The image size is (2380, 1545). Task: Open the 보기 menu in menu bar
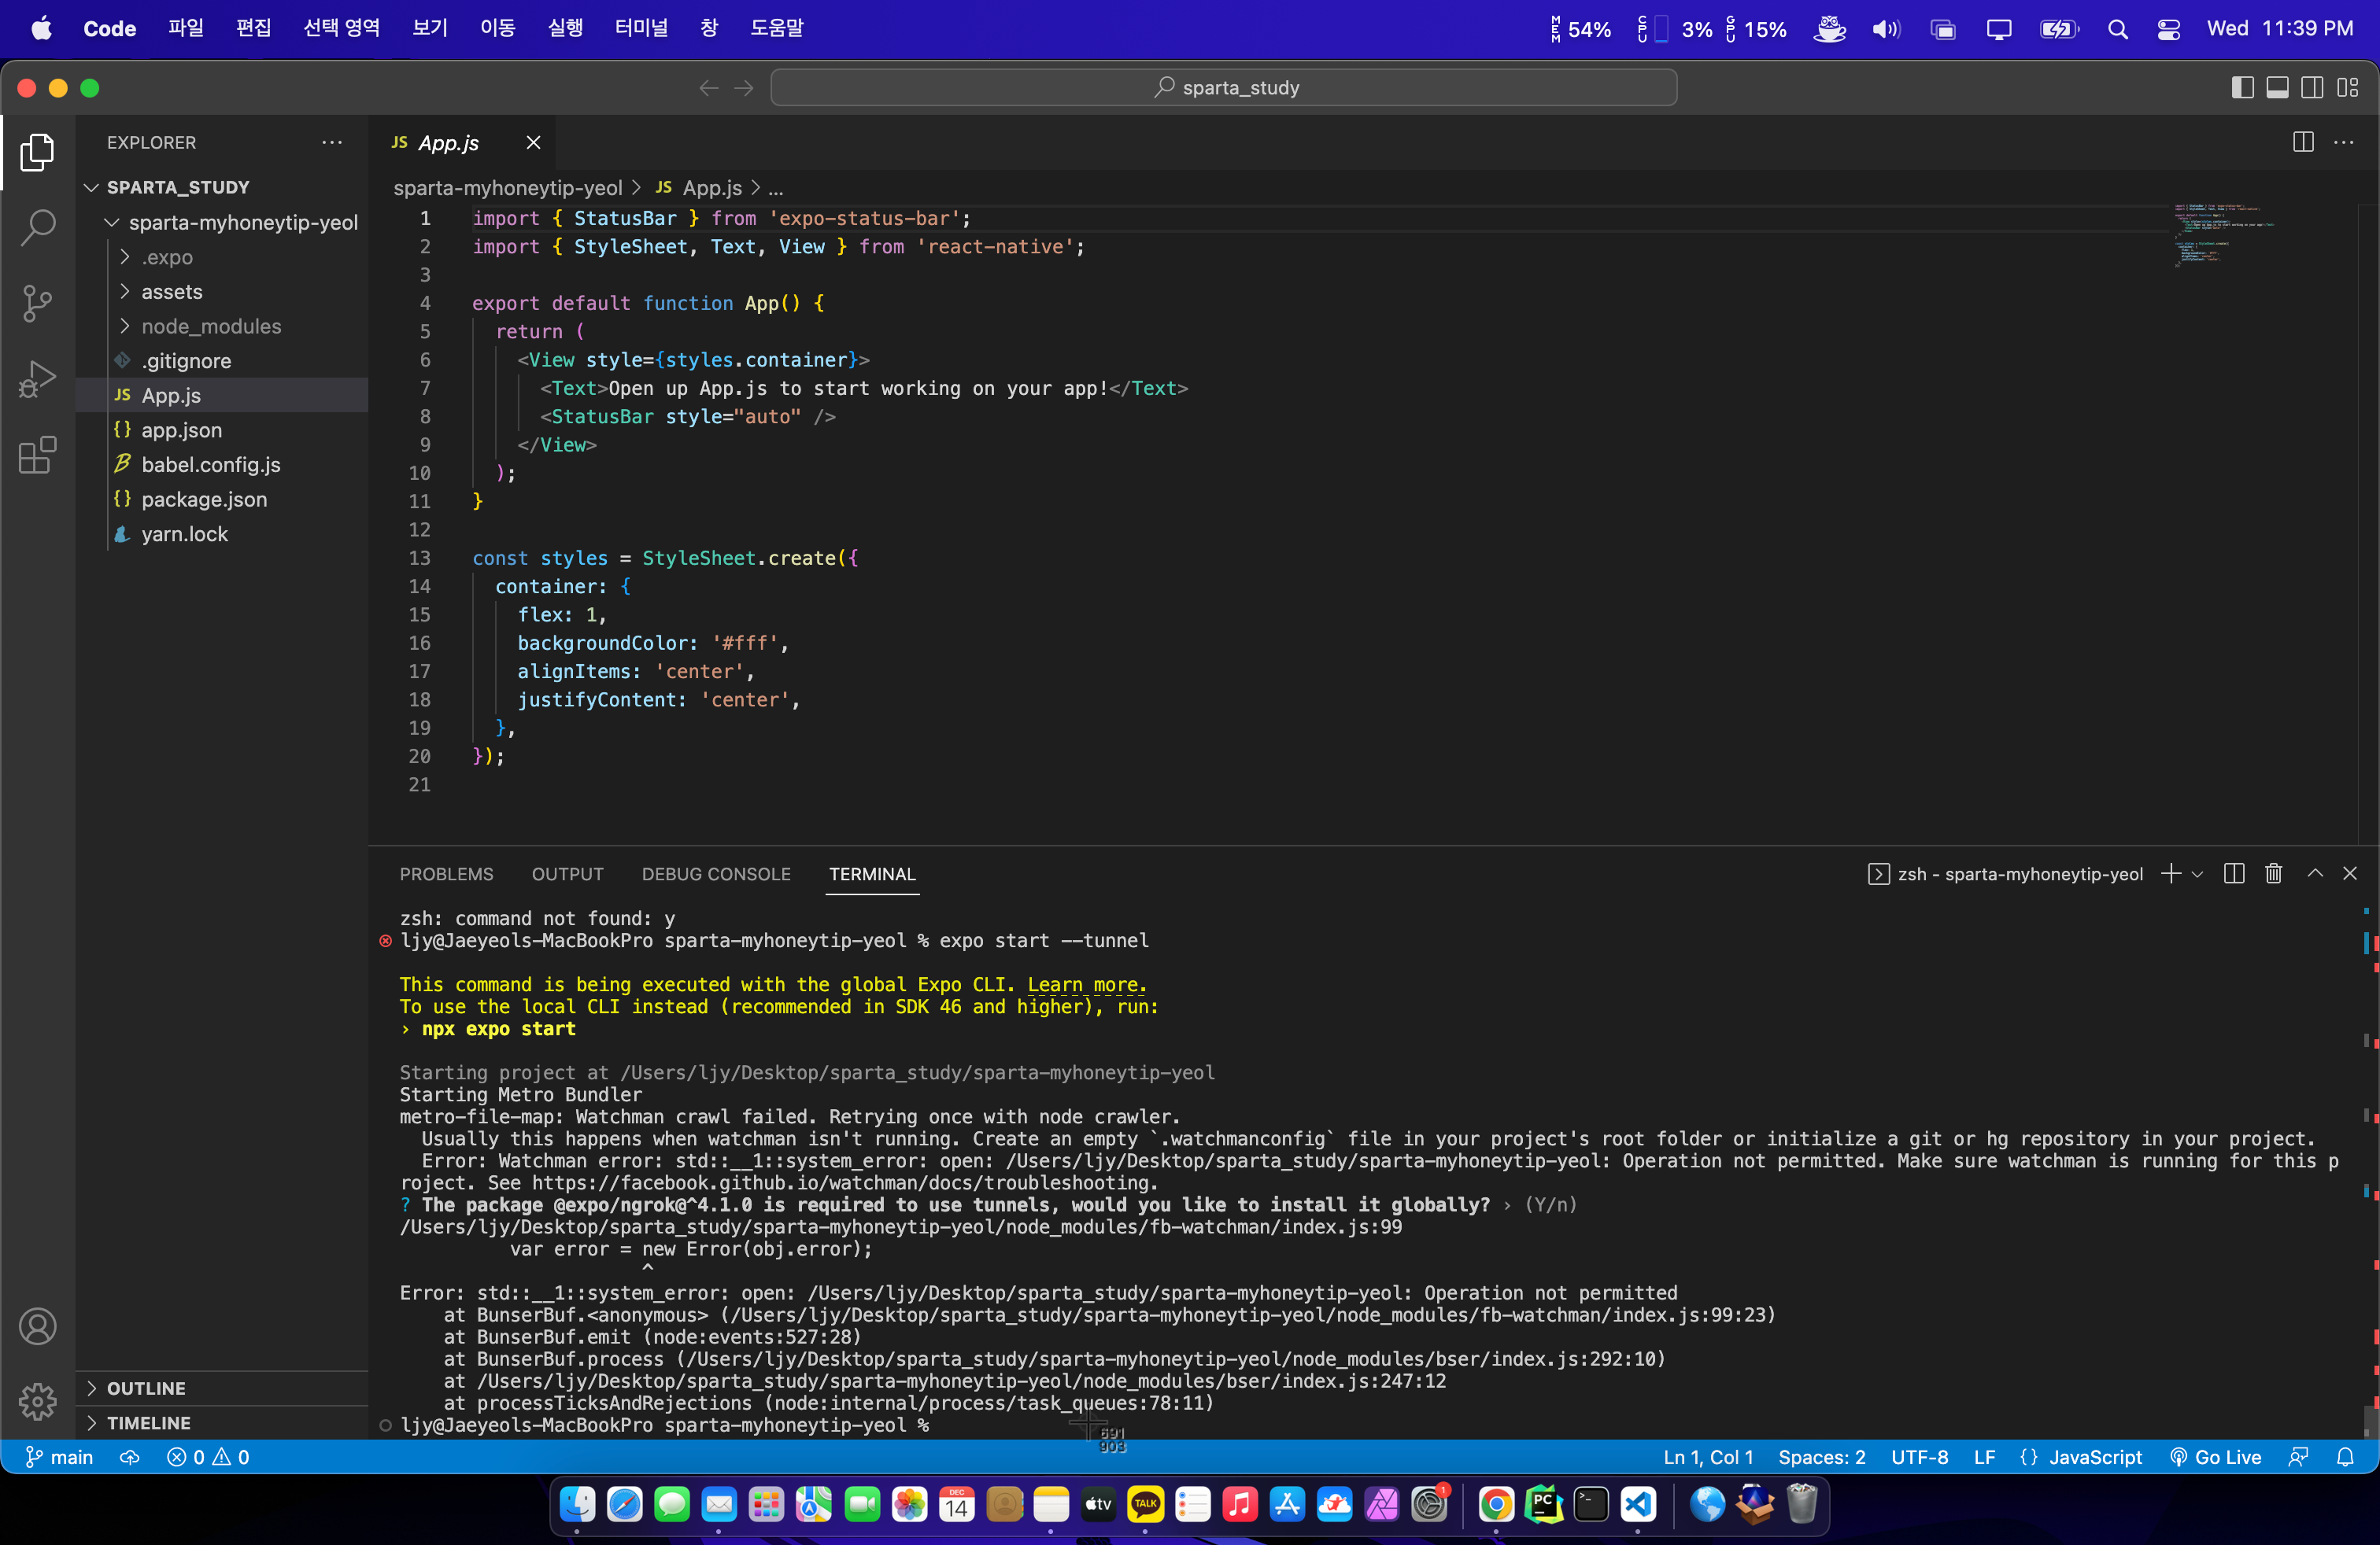[x=430, y=28]
